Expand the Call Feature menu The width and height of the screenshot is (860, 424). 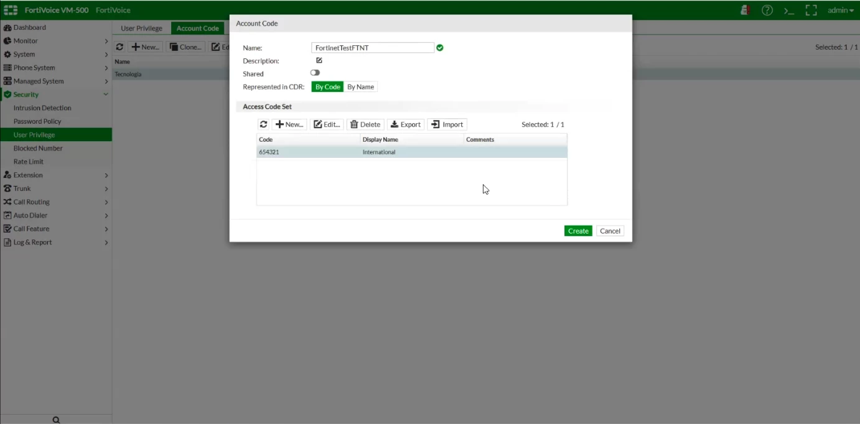56,229
